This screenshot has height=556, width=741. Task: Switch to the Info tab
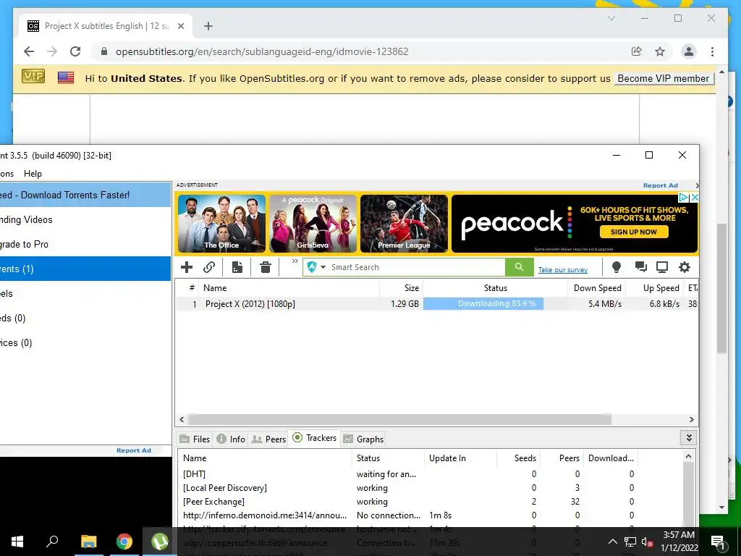pos(231,439)
